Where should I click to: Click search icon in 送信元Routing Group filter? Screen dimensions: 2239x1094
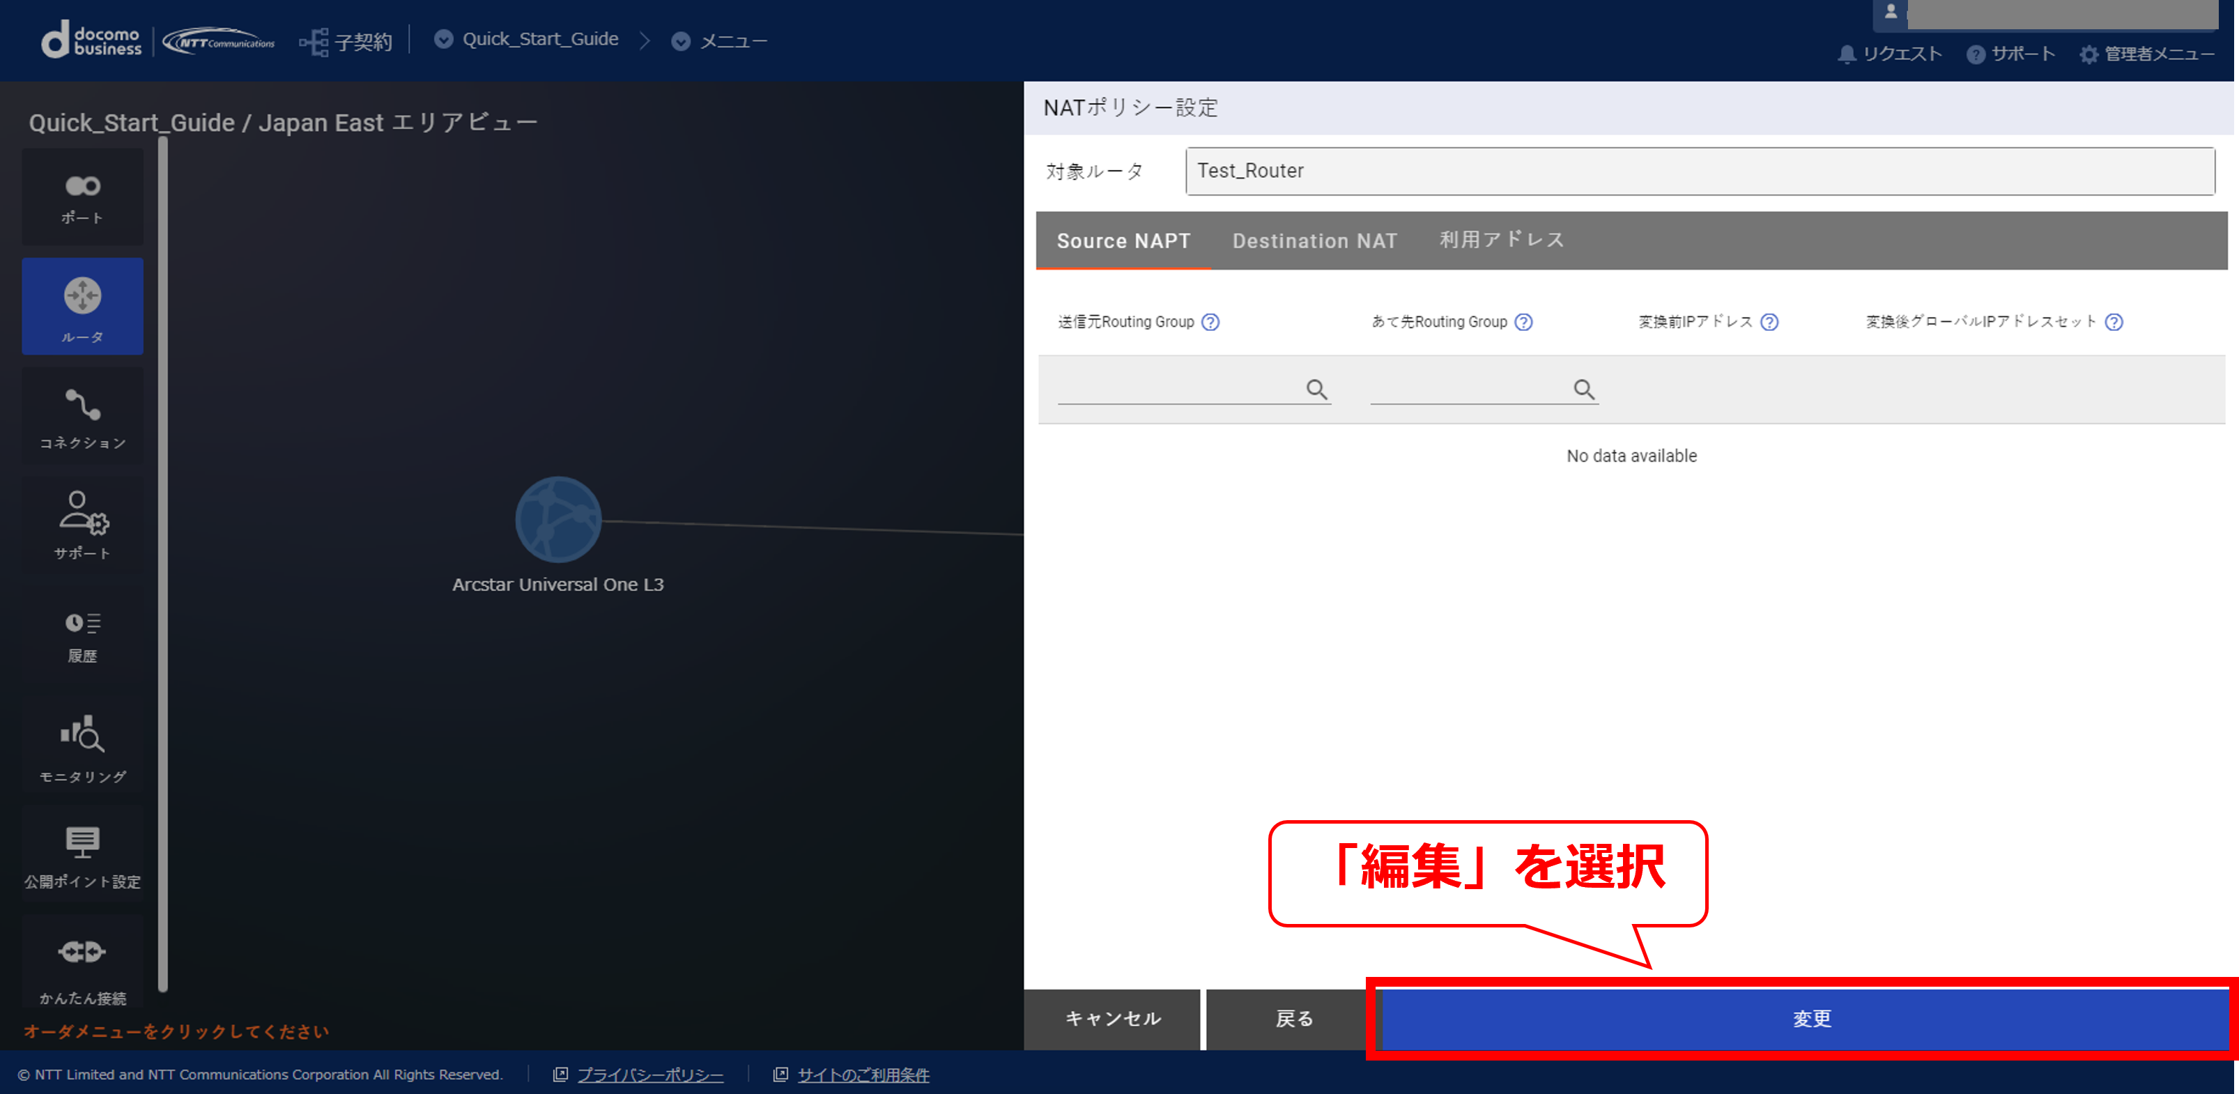1317,390
